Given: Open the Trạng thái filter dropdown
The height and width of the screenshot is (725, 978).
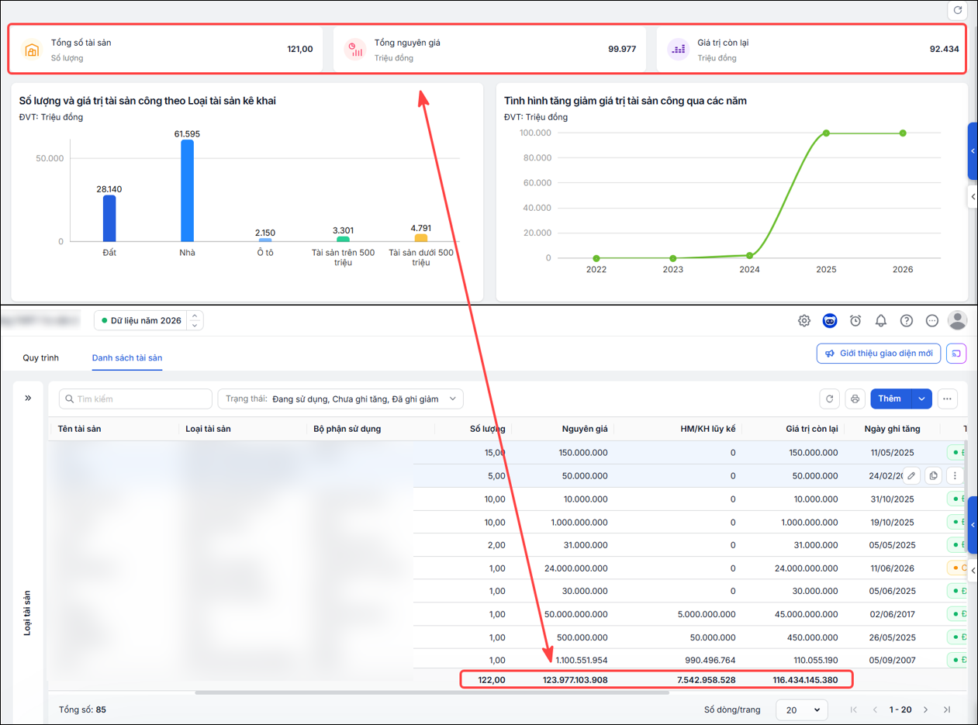Looking at the screenshot, I should pyautogui.click(x=340, y=399).
